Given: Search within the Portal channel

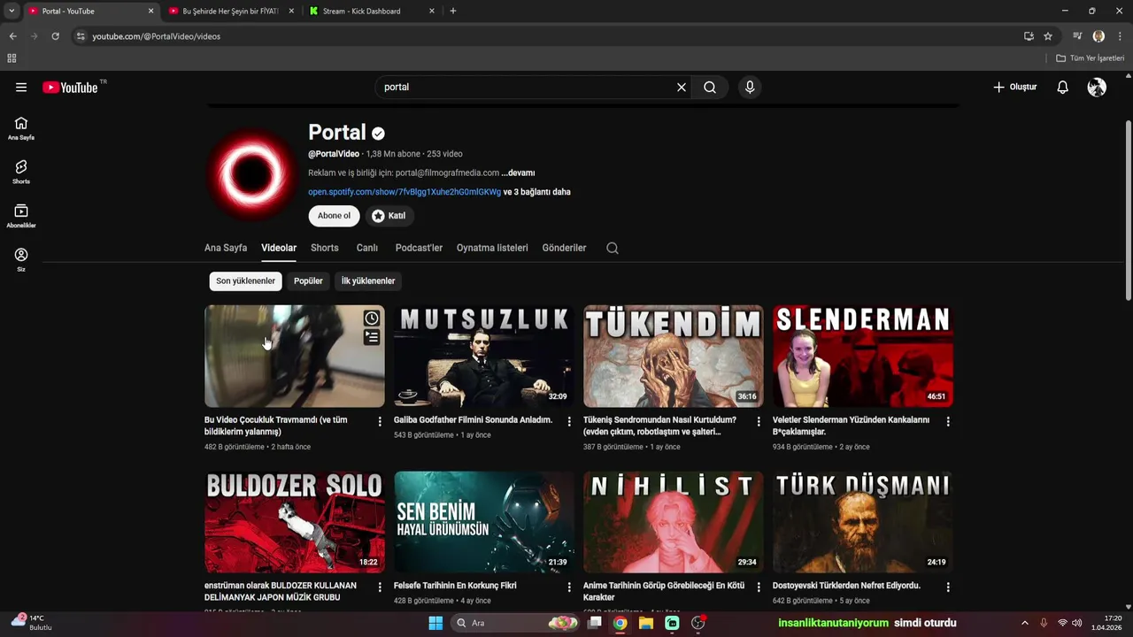Looking at the screenshot, I should (613, 248).
